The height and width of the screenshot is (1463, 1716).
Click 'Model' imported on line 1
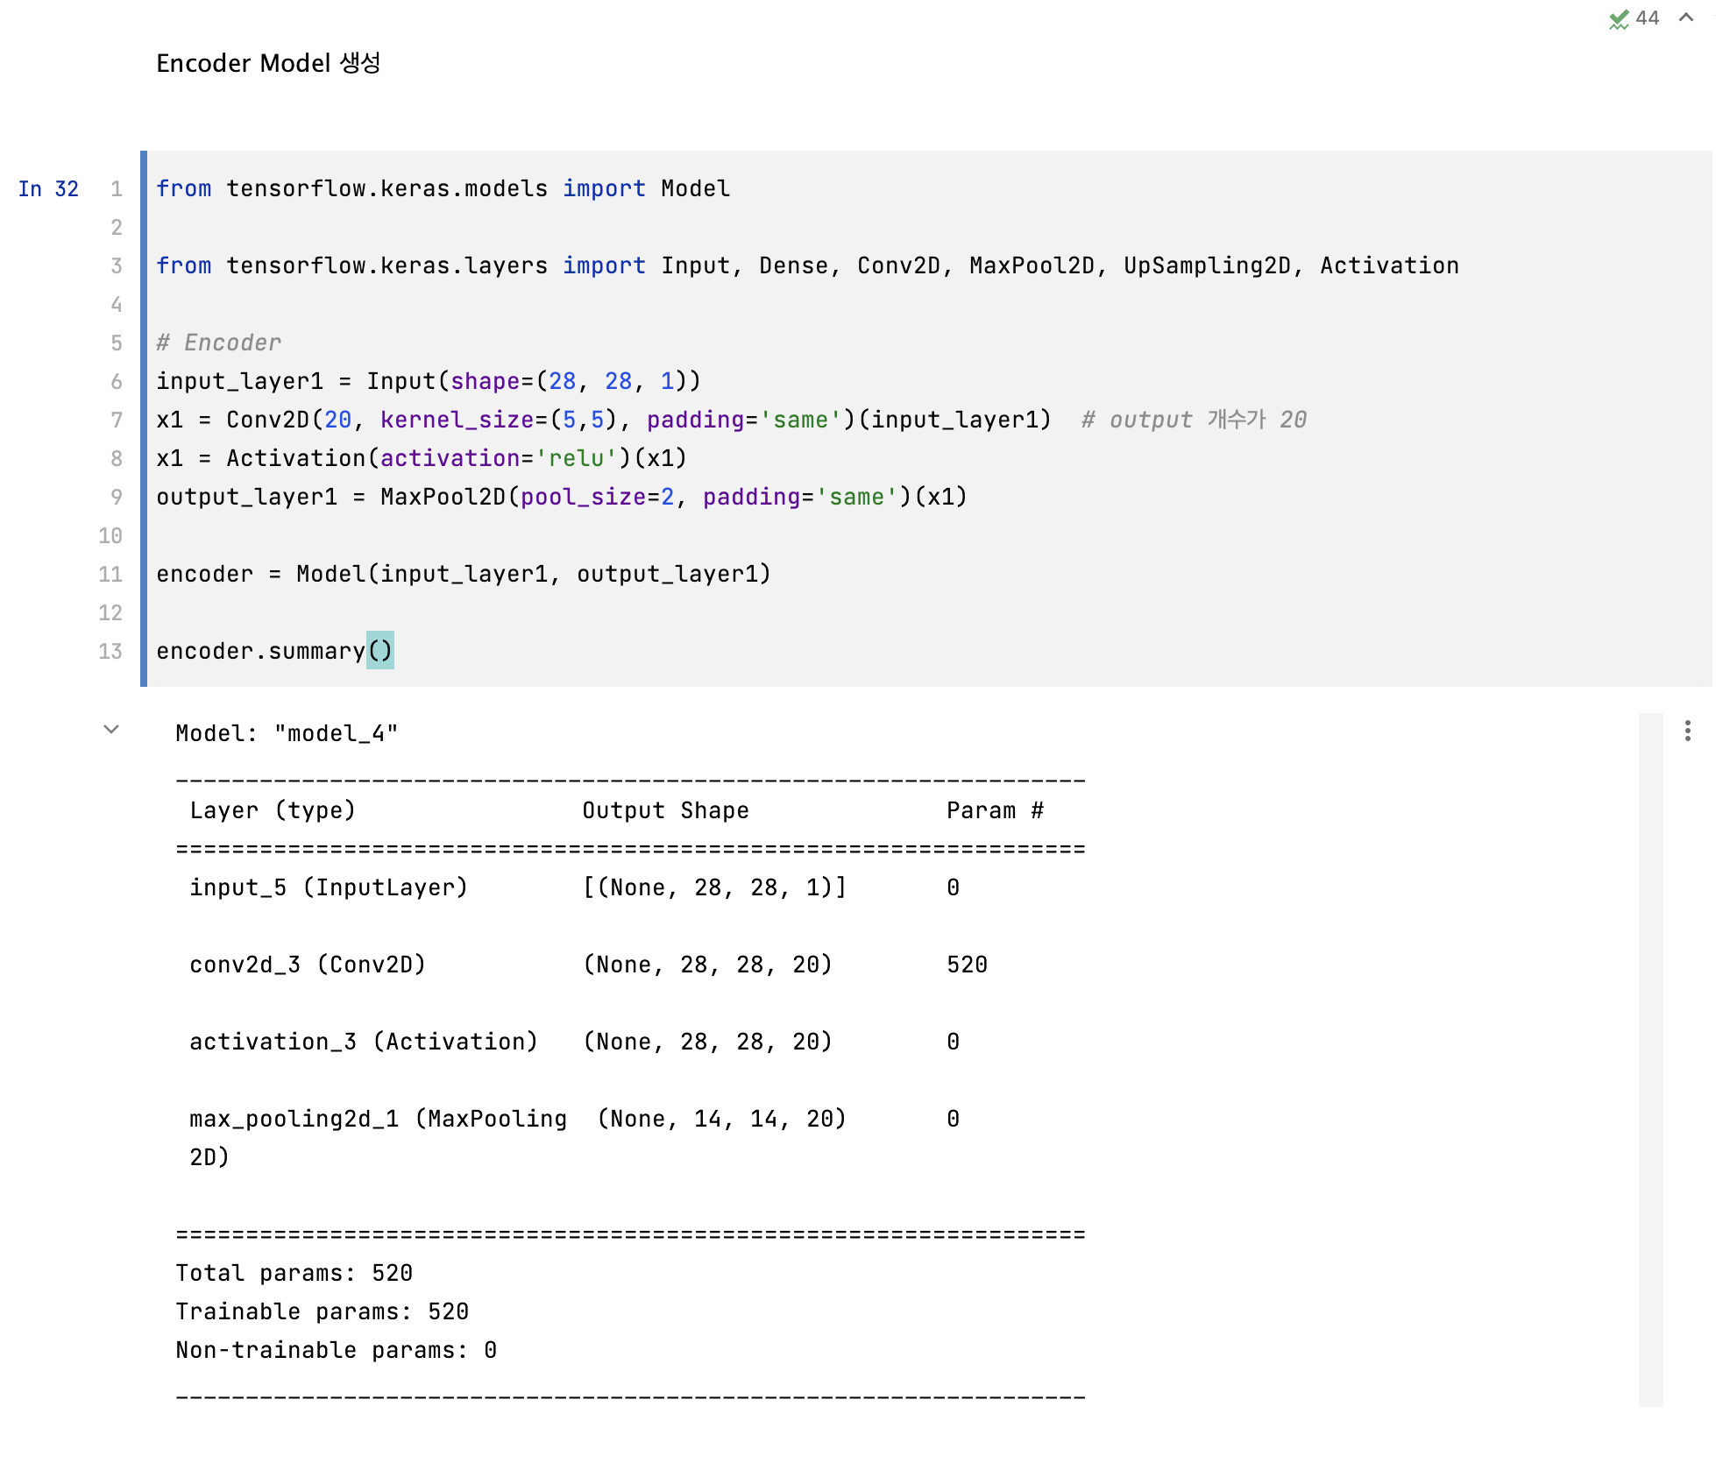tap(695, 188)
